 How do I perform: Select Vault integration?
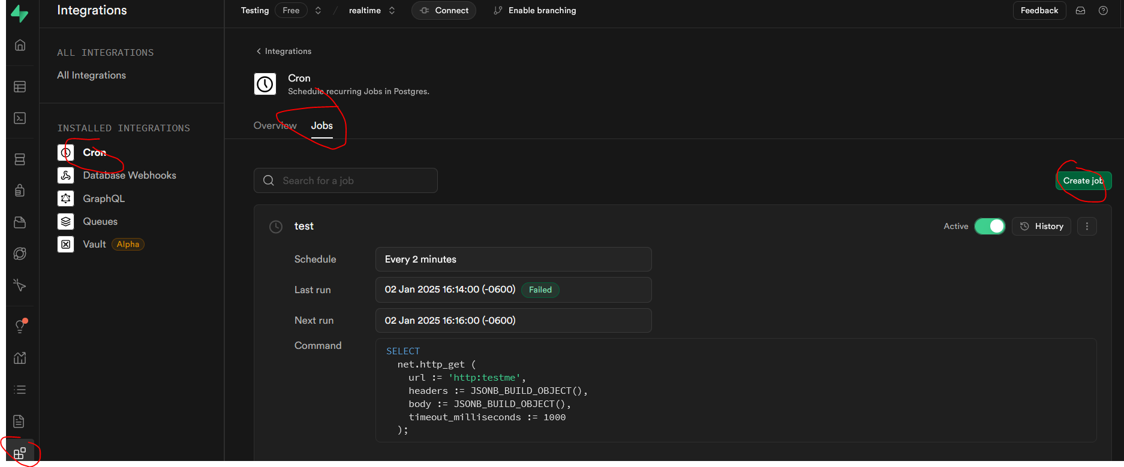coord(94,244)
